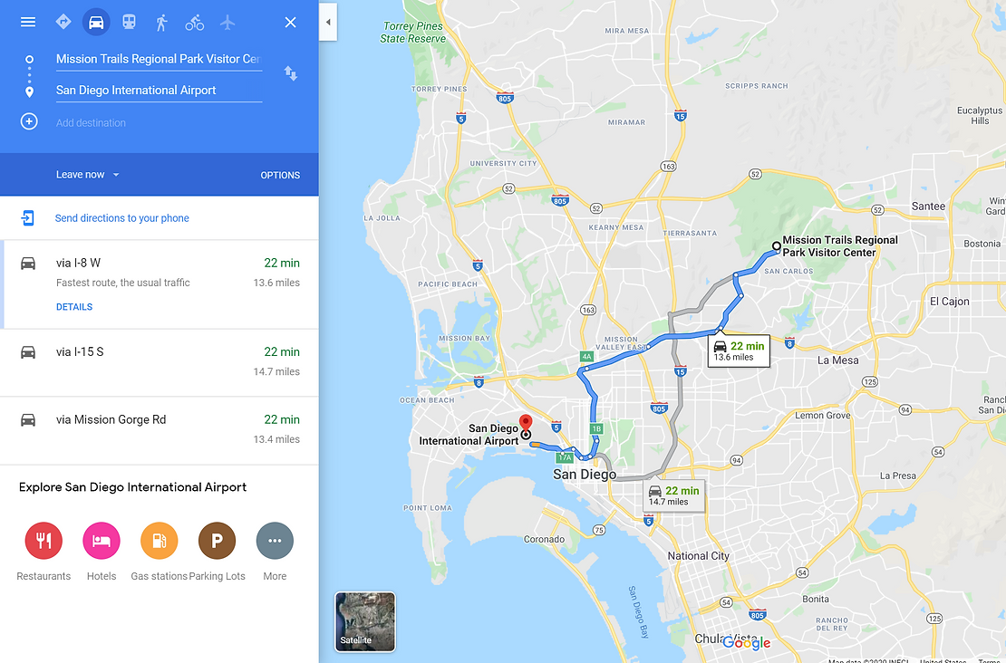Screen dimensions: 1006x663
Task: Choose walking directions mode
Action: (x=161, y=22)
